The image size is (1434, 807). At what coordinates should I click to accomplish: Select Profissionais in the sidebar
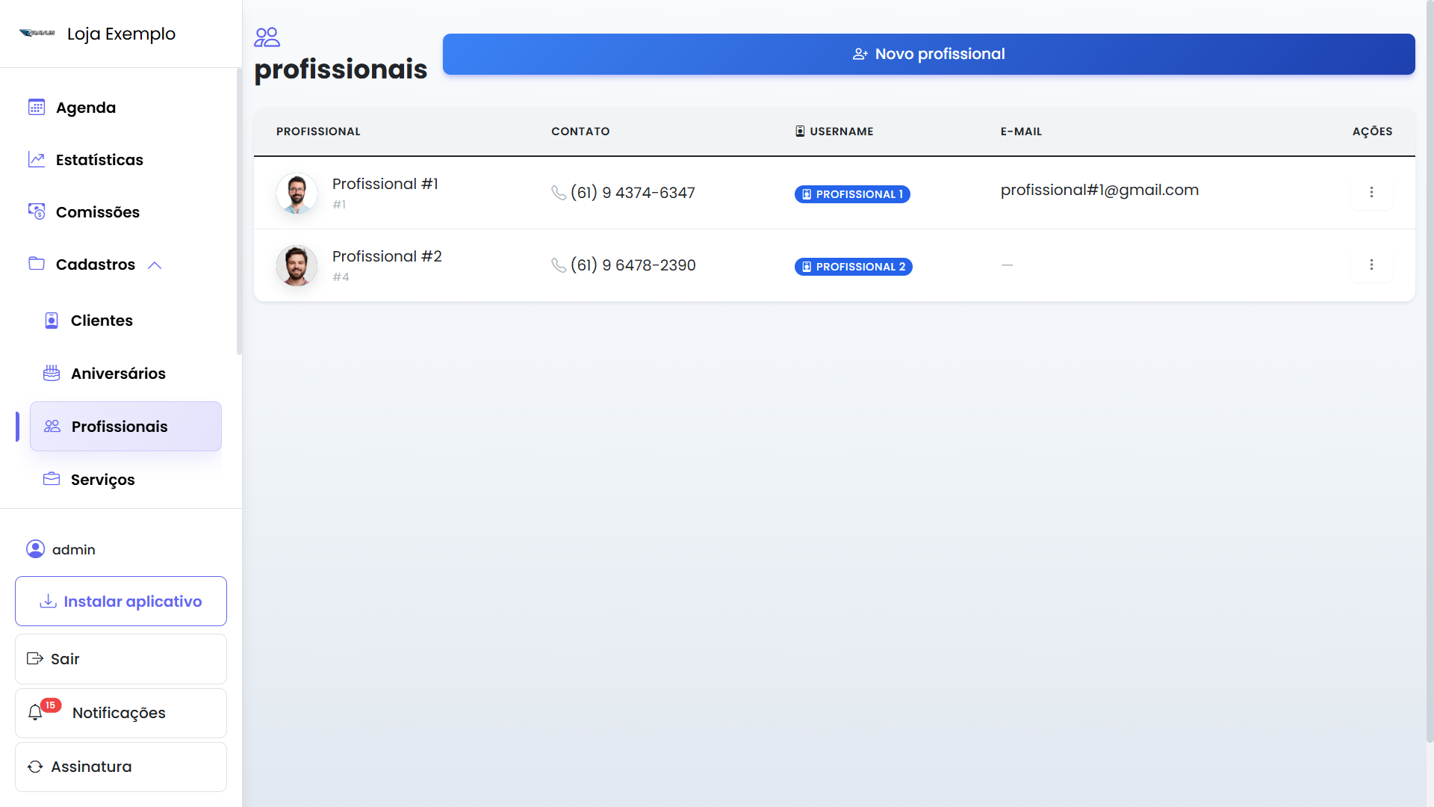pyautogui.click(x=125, y=427)
